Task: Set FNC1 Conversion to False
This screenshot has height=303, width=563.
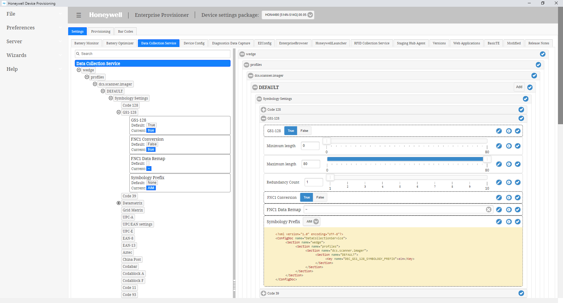Action: (x=320, y=197)
